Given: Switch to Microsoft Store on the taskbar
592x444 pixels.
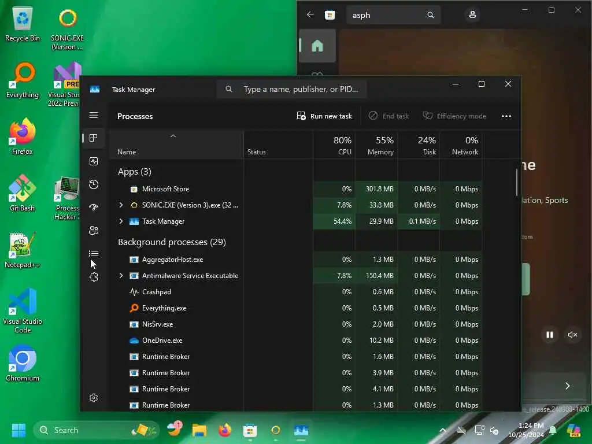Looking at the screenshot, I should [x=250, y=430].
